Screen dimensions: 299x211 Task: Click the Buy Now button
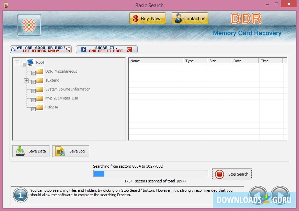coord(148,19)
